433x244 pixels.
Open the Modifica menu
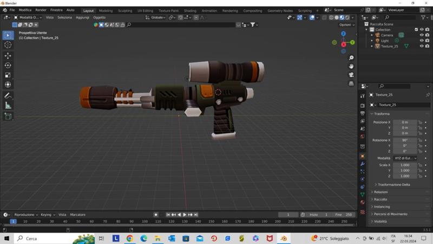[x=25, y=10]
